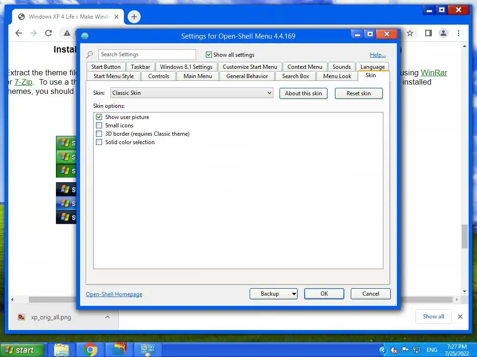
Task: Click the muted speaker tray icon
Action: [394, 350]
